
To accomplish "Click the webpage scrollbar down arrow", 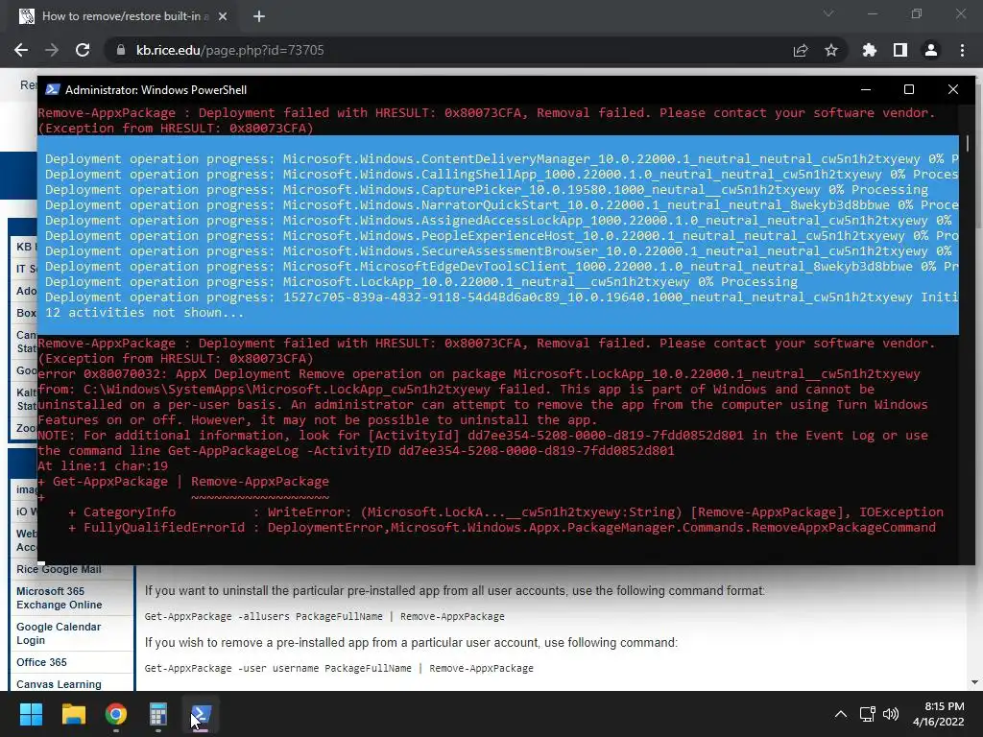I will tap(974, 682).
